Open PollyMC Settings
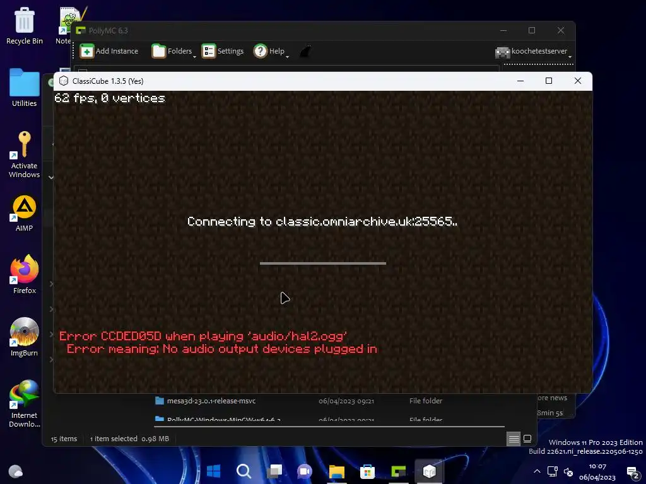The height and width of the screenshot is (484, 646). [223, 51]
